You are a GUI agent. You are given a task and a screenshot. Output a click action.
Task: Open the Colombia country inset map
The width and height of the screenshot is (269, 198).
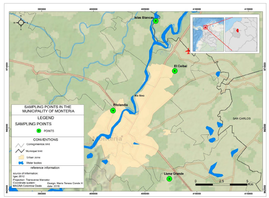208,34
